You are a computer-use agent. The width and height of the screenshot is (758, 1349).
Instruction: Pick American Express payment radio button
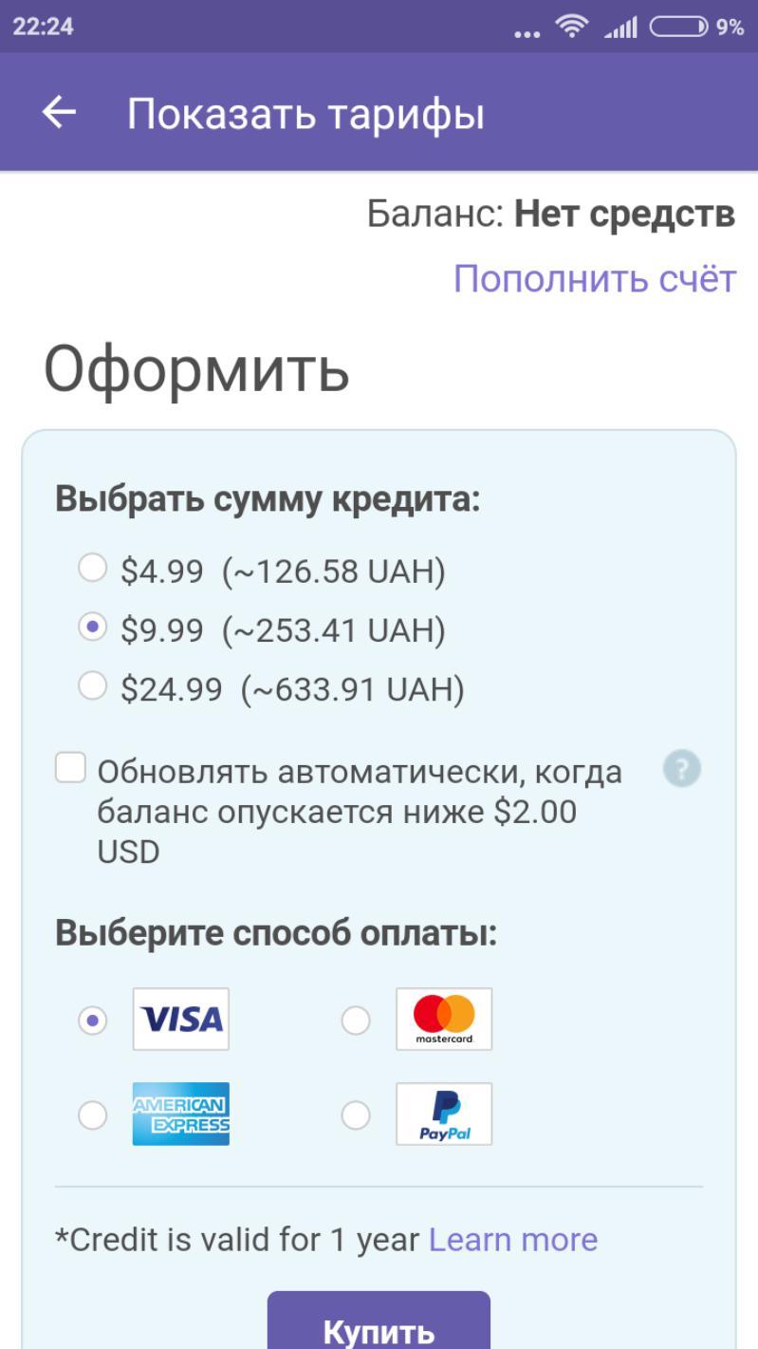tap(92, 1115)
